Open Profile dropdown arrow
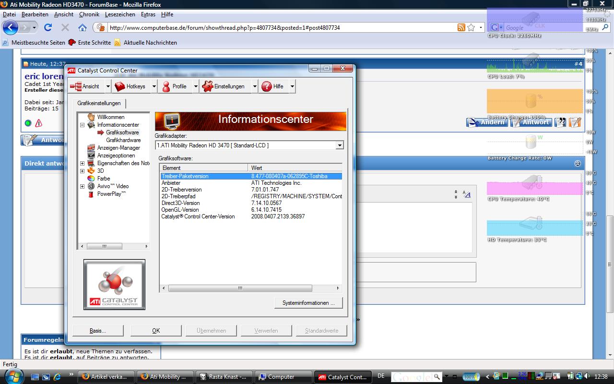 coord(196,86)
